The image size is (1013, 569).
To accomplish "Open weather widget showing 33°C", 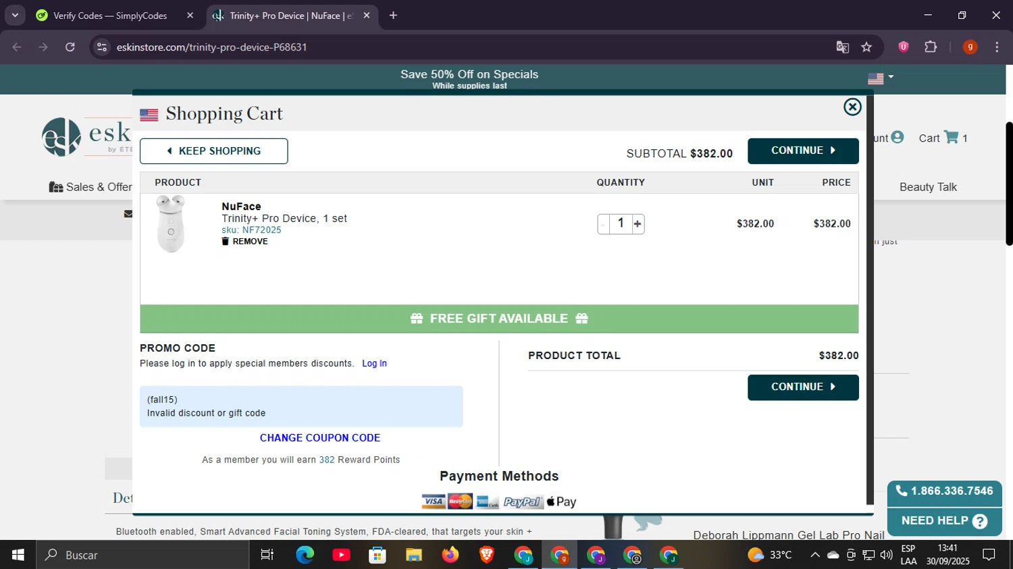I will coord(770,555).
